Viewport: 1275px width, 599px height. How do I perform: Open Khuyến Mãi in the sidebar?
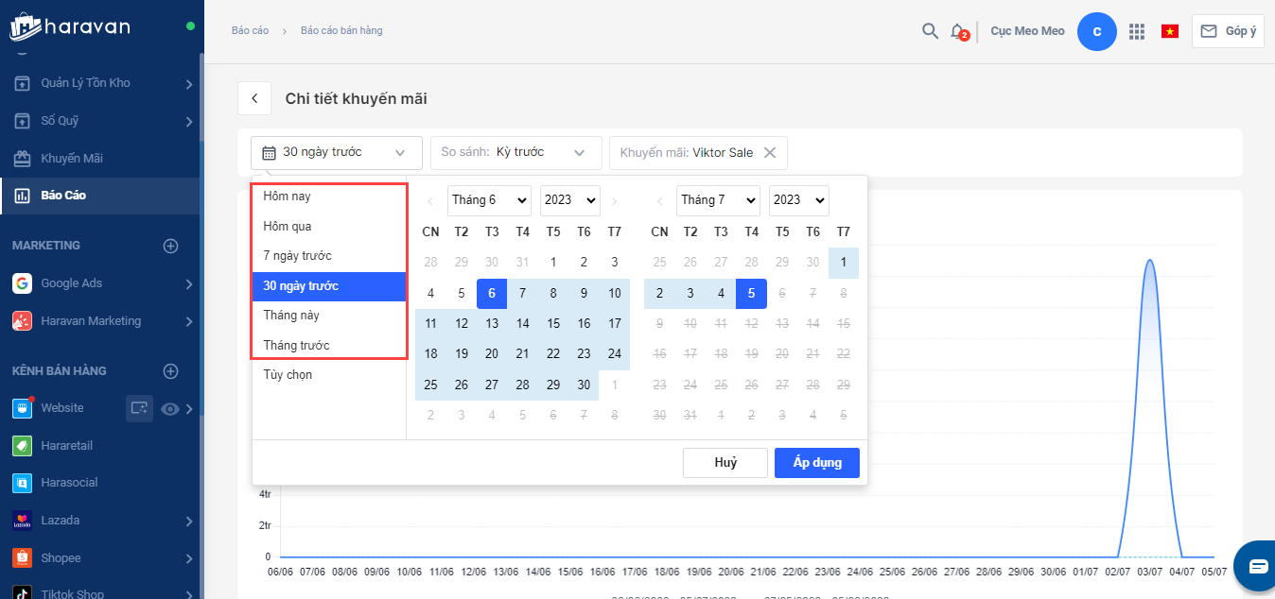click(72, 158)
